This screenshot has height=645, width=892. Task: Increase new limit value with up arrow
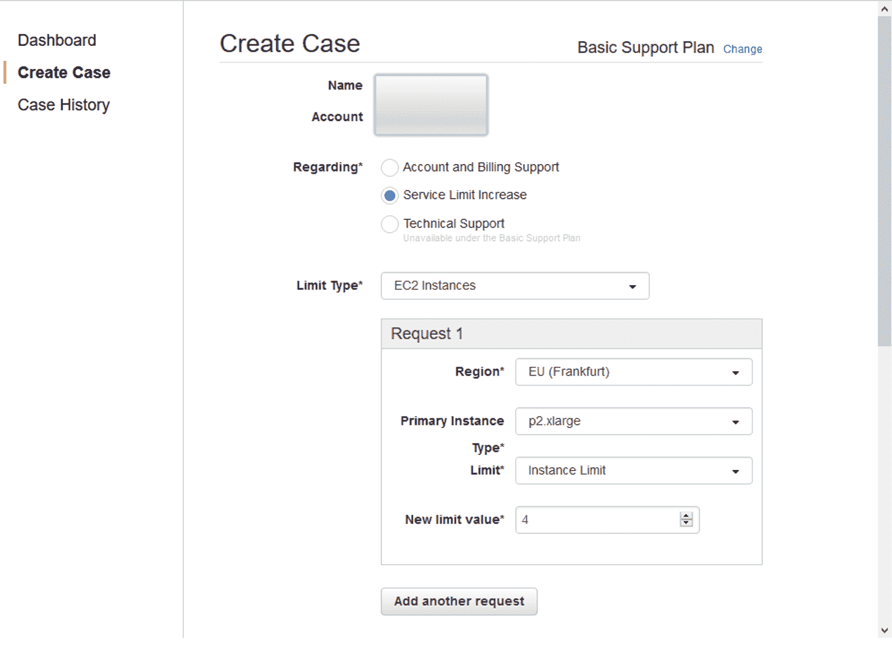686,516
